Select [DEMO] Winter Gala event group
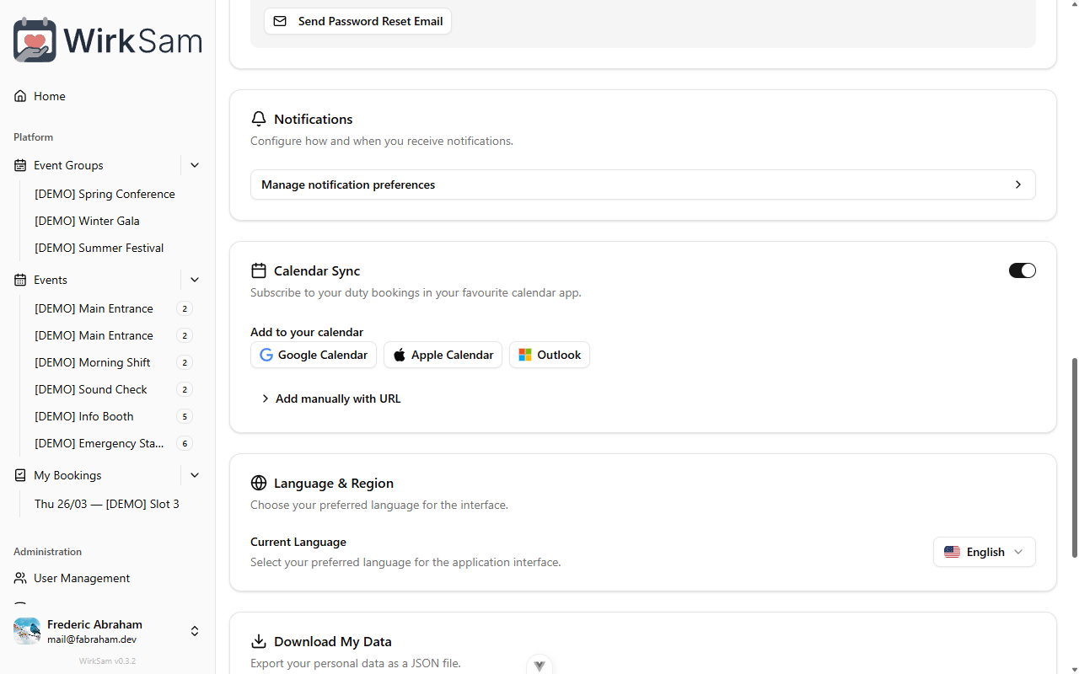The height and width of the screenshot is (674, 1079). [x=87, y=221]
